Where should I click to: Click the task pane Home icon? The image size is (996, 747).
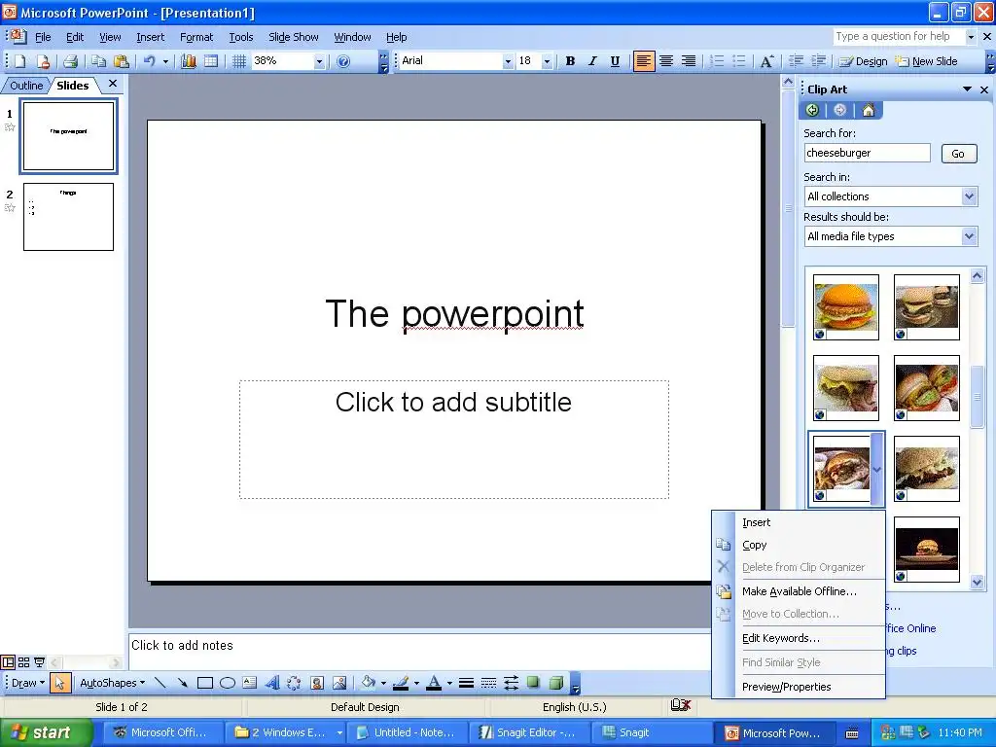pos(869,110)
